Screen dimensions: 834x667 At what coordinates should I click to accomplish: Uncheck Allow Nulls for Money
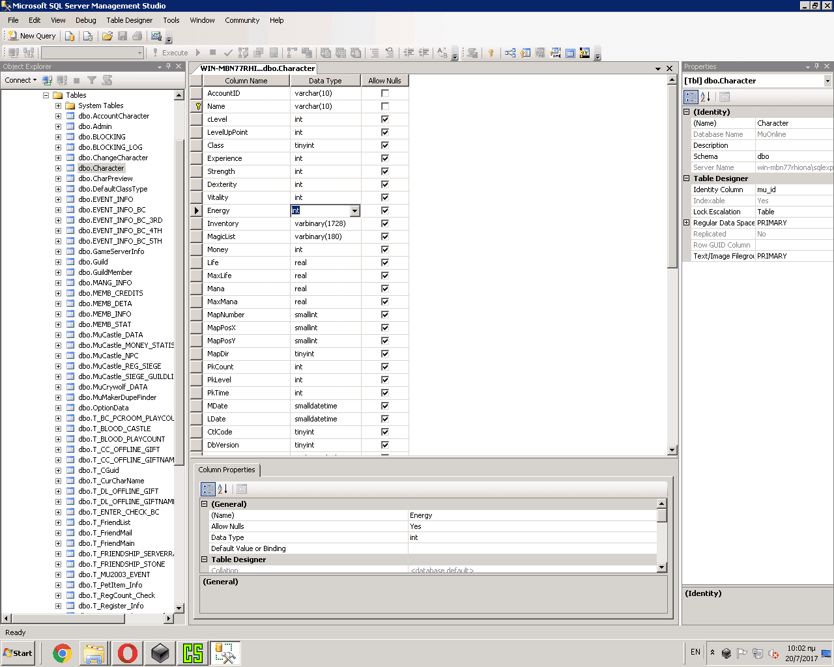[385, 249]
